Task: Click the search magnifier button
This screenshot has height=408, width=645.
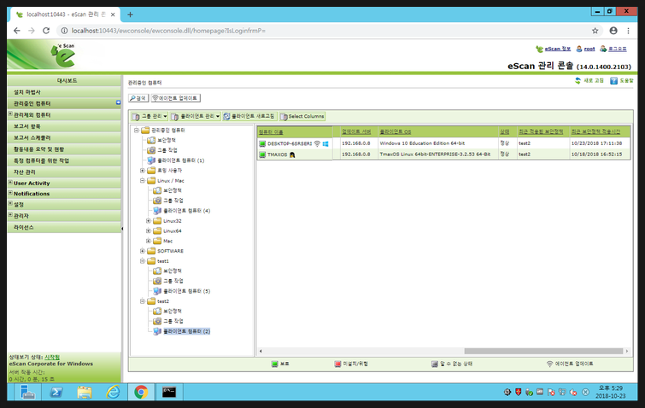Action: click(138, 98)
